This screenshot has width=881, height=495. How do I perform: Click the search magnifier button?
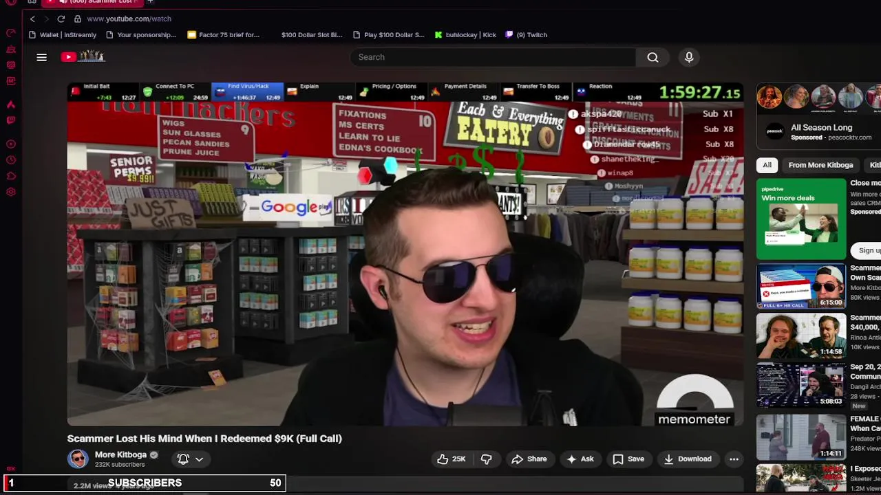point(652,57)
